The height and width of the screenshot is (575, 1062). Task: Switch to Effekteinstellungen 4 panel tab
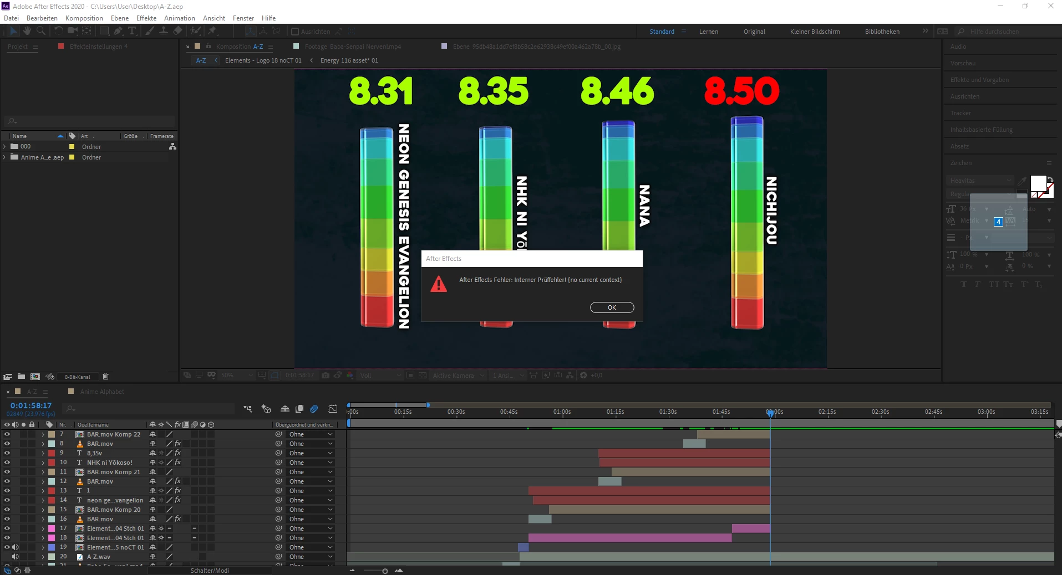pos(98,47)
